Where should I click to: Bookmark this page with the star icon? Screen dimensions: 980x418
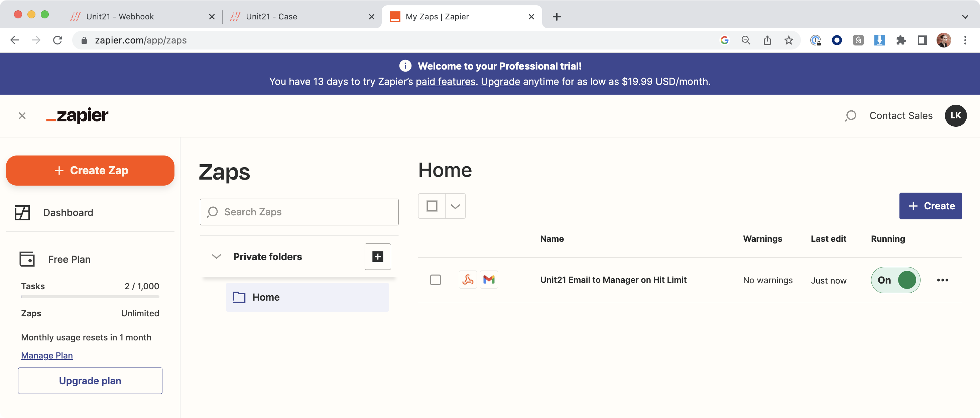pos(788,40)
